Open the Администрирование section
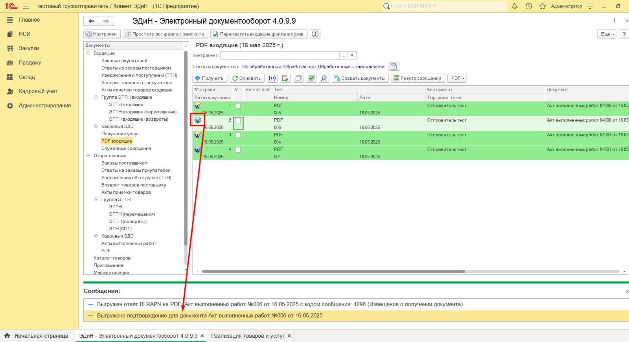 tap(45, 105)
